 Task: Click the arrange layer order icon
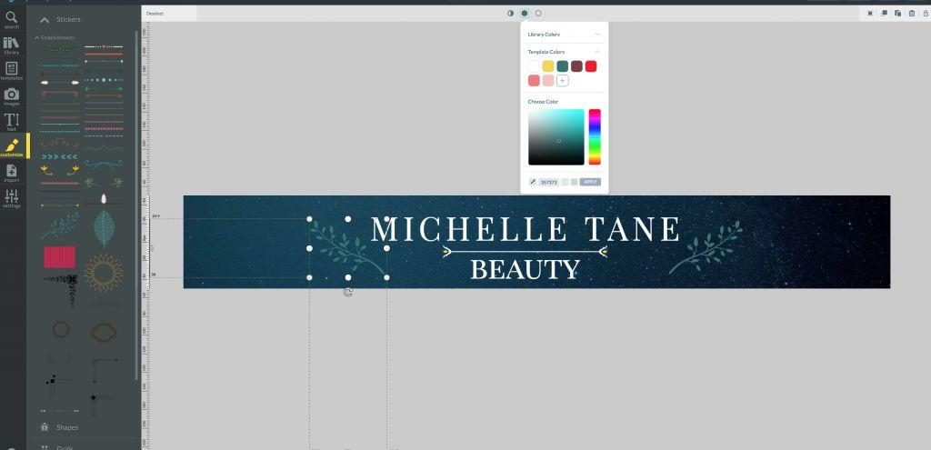pos(884,13)
